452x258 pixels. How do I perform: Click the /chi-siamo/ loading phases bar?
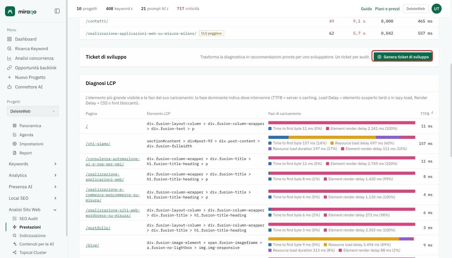pos(342,137)
